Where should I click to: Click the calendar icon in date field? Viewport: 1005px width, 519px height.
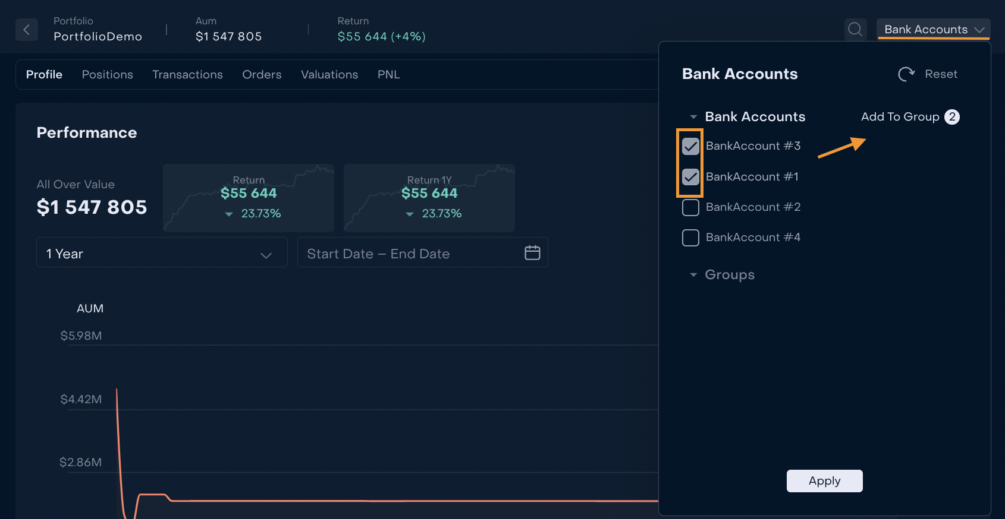click(532, 253)
